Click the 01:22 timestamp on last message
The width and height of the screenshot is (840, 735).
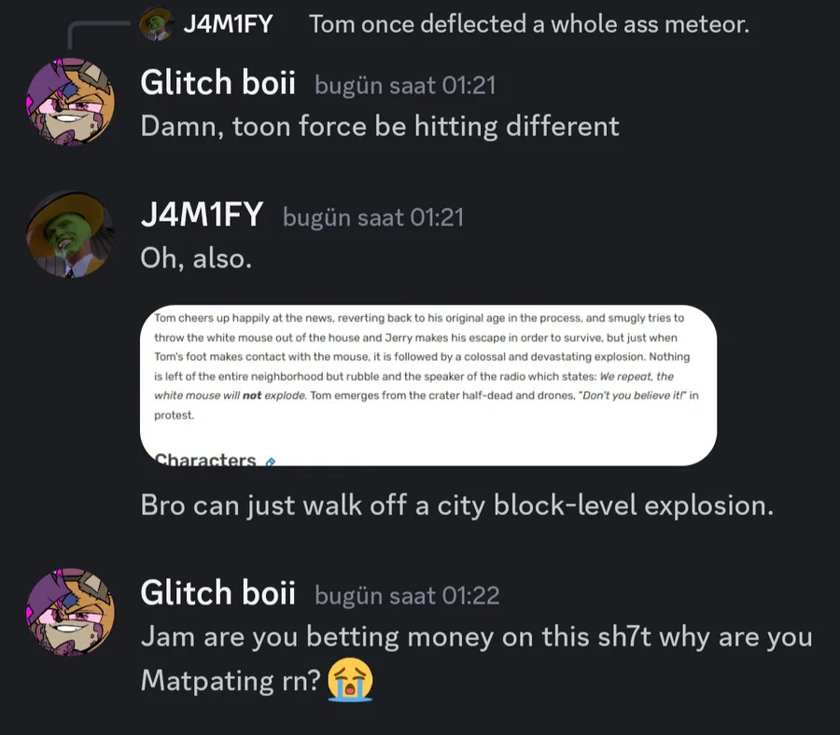pyautogui.click(x=407, y=596)
